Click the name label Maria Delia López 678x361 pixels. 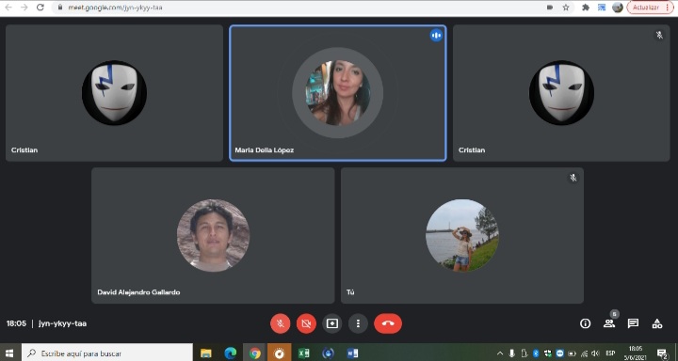pyautogui.click(x=265, y=149)
